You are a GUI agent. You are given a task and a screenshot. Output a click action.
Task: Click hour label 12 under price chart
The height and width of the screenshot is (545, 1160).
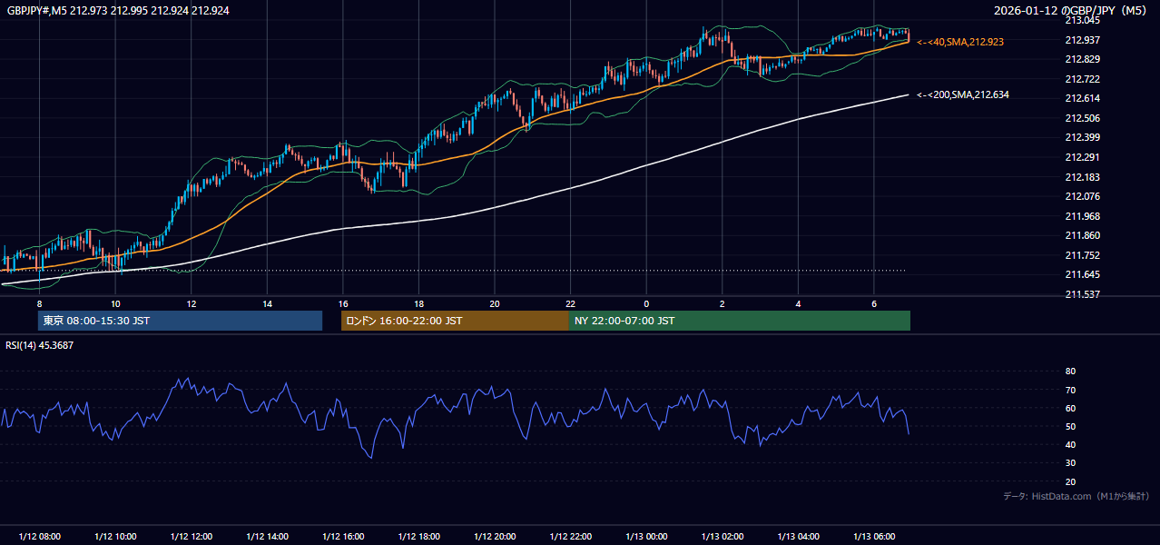pos(192,303)
